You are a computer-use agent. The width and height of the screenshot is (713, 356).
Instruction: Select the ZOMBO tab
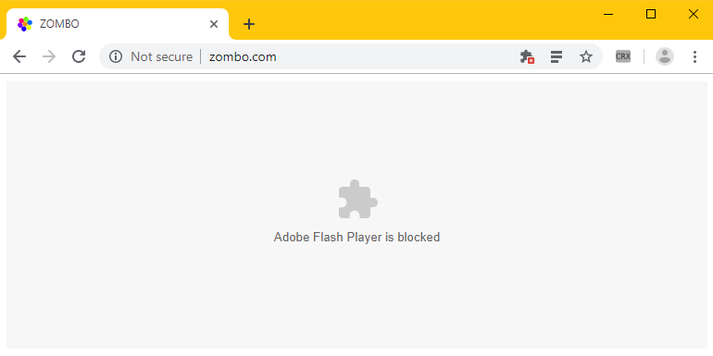(118, 24)
